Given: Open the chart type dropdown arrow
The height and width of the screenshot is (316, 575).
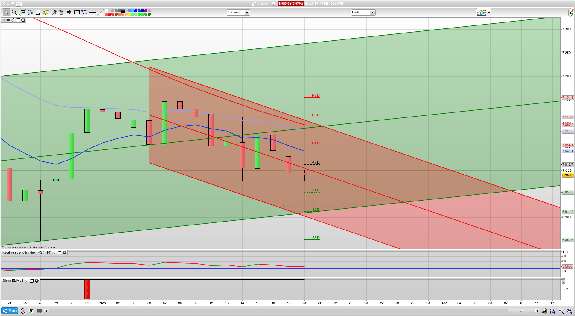Looking at the screenshot, I should tap(488, 12).
